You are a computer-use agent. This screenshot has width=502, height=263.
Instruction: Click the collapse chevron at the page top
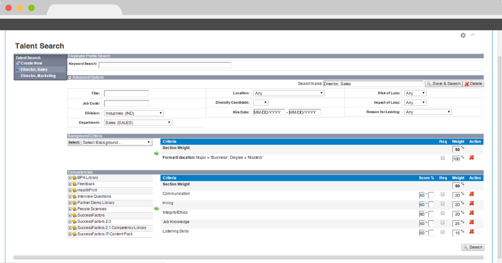coord(473,35)
